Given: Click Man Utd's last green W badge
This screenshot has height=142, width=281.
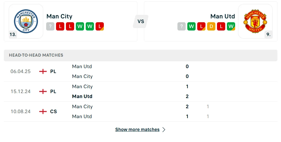Looking at the screenshot, I should coord(231,26).
